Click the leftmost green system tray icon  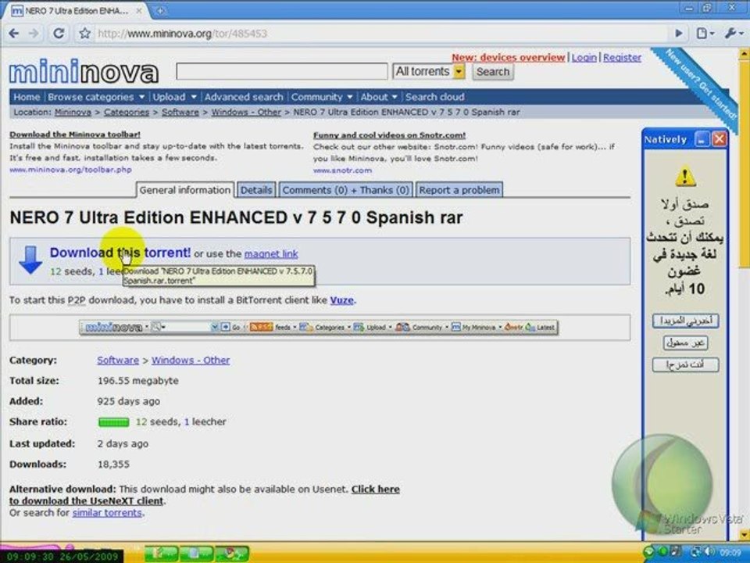pyautogui.click(x=649, y=552)
